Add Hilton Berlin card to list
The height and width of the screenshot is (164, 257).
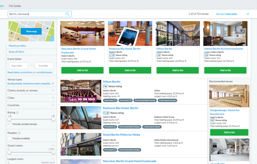[x=178, y=70]
